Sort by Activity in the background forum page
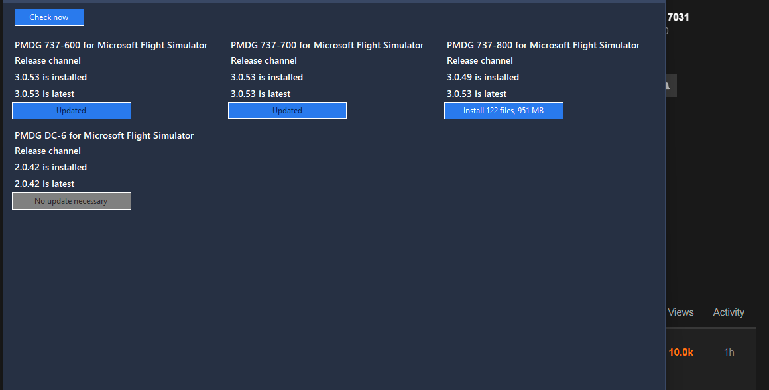 (729, 312)
